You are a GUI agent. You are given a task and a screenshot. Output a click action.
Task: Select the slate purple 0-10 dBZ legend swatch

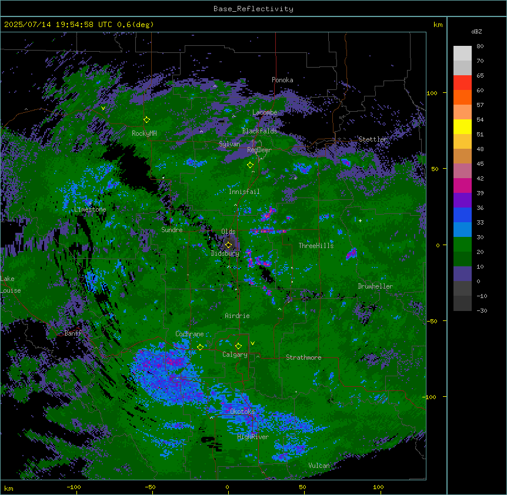(x=462, y=274)
